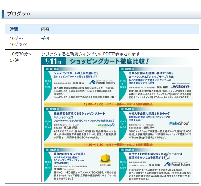Click lecturer name 志水 康裕
This screenshot has height=186, width=201.
pyautogui.click(x=78, y=83)
